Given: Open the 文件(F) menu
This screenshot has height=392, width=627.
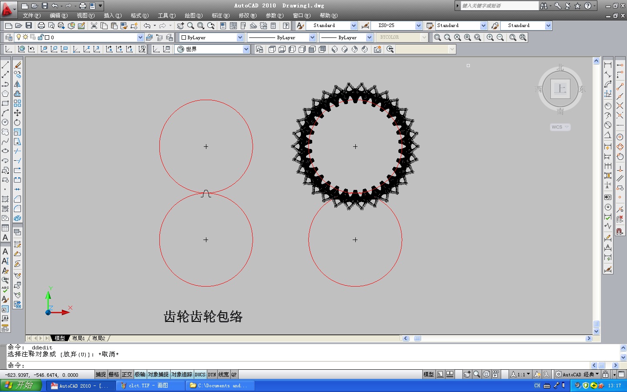Looking at the screenshot, I should point(32,16).
